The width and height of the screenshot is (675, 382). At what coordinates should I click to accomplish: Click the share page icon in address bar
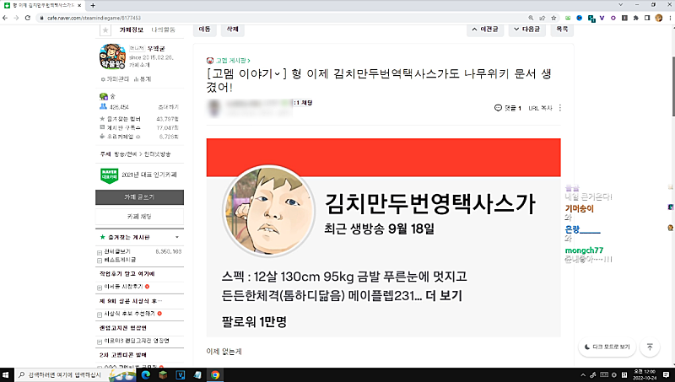click(x=543, y=18)
